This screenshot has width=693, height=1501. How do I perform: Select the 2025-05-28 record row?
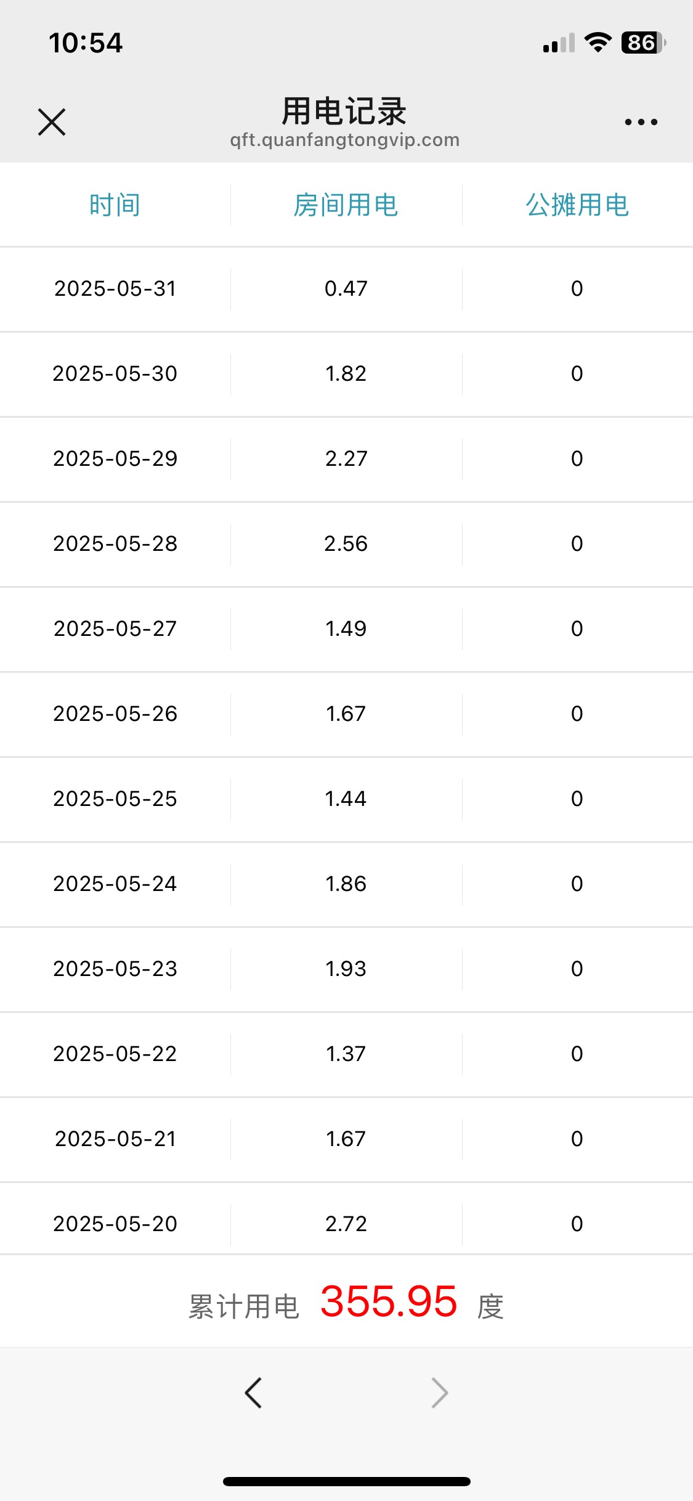tap(346, 544)
